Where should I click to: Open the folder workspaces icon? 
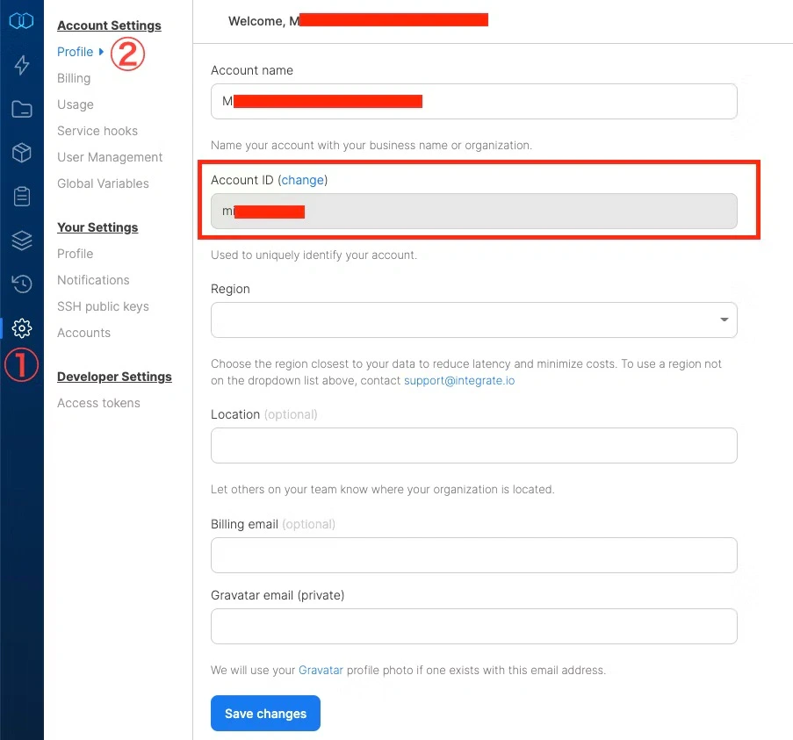(x=21, y=109)
